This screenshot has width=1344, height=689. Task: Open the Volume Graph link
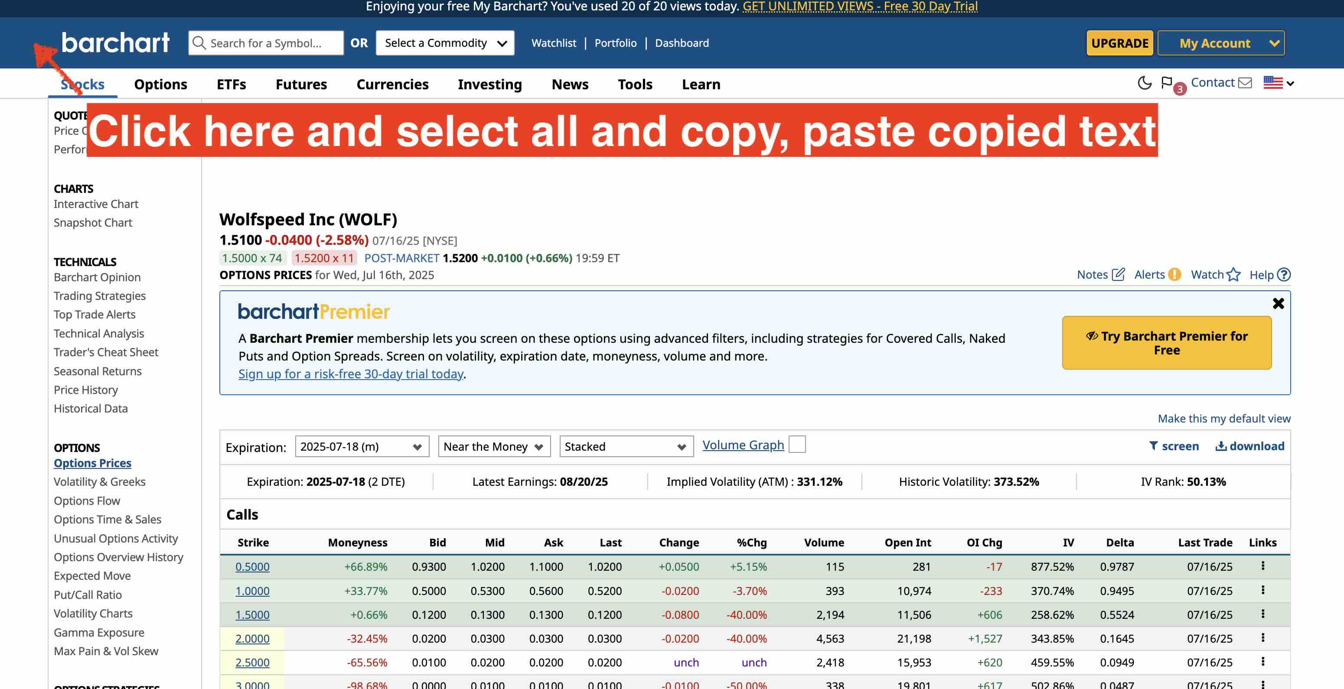743,445
